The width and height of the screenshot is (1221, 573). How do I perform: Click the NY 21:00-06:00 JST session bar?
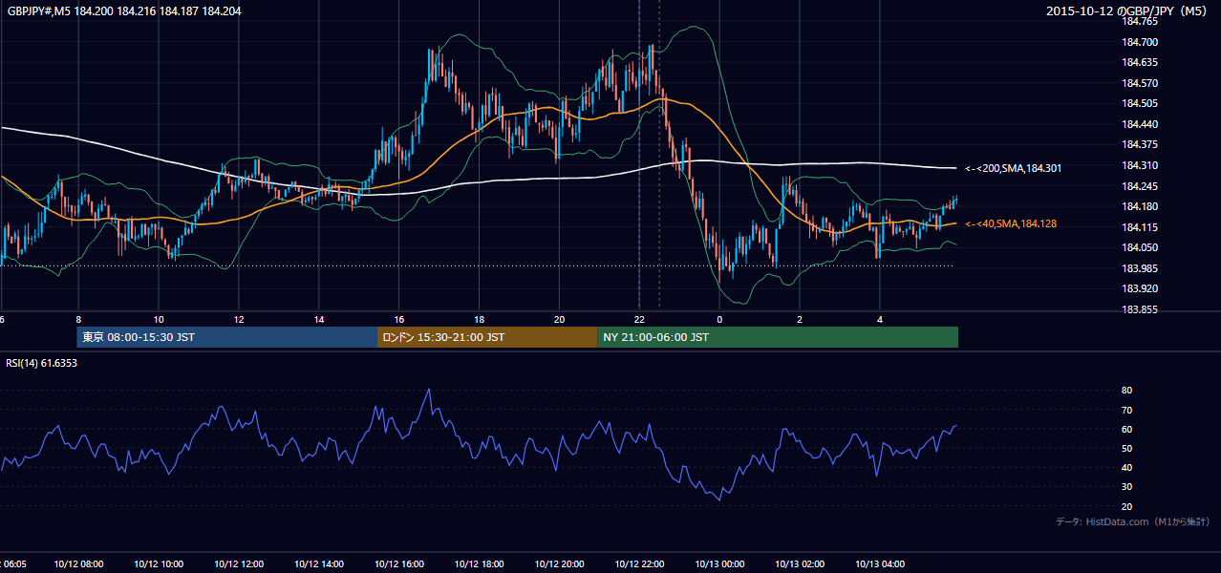(778, 337)
